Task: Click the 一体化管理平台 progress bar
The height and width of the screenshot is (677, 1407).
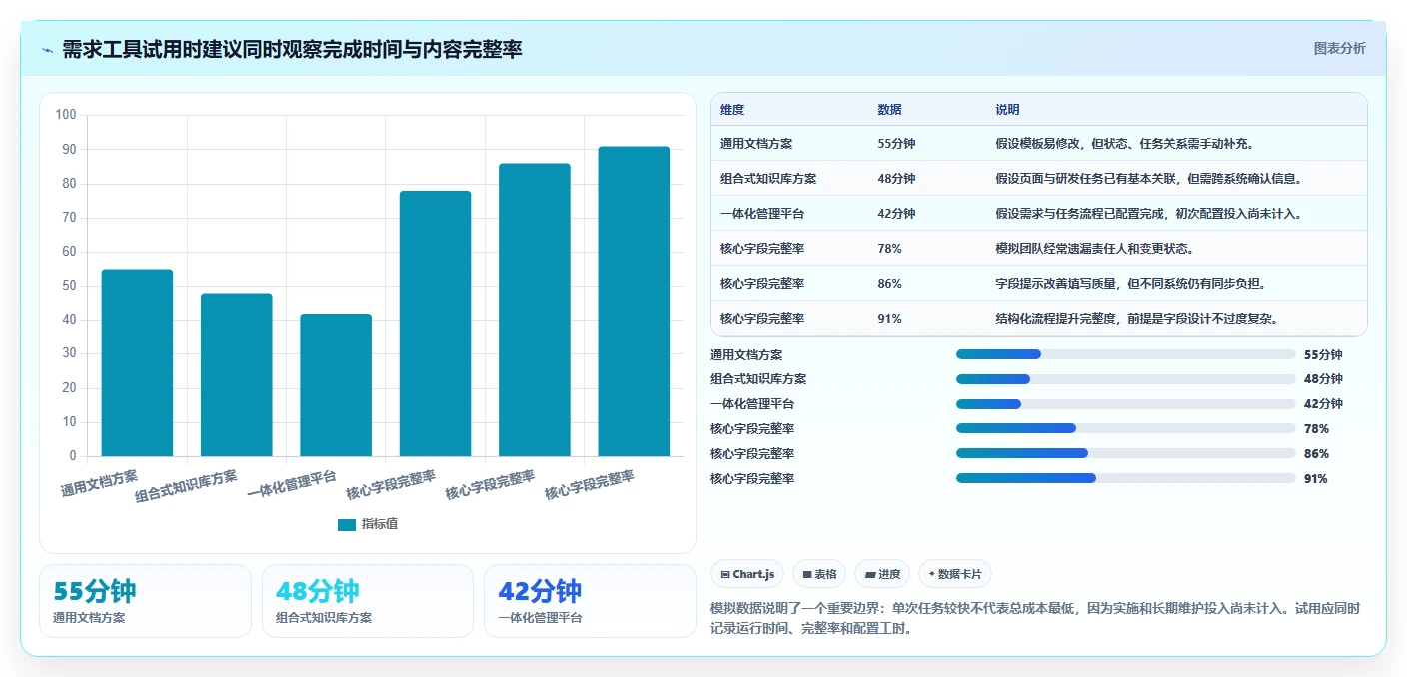Action: [x=1125, y=404]
